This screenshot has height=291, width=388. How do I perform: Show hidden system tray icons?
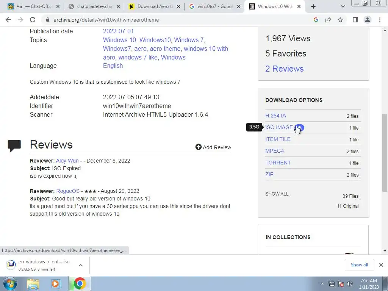322,284
